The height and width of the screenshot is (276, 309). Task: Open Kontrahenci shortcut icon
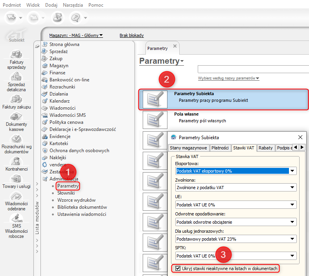(17, 161)
